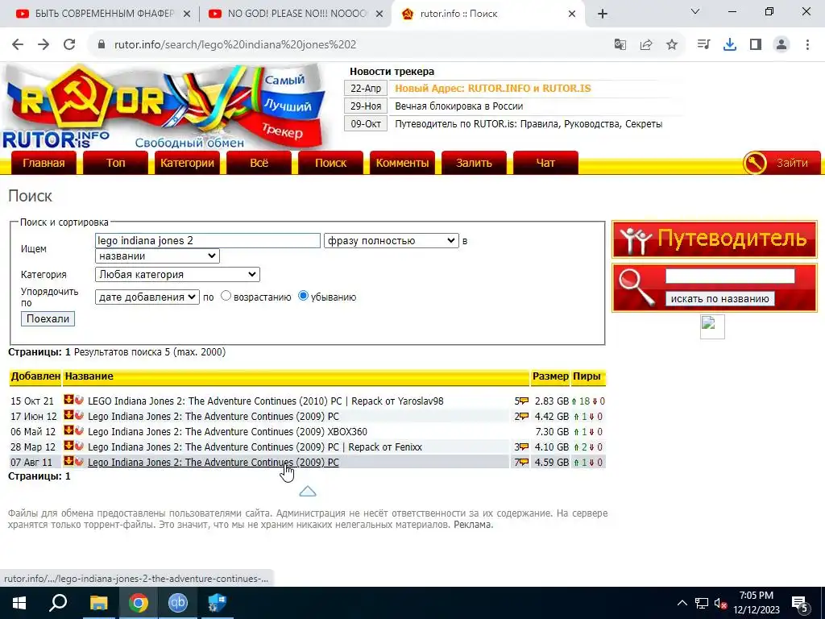Click the RUTOR logo banner
The height and width of the screenshot is (619, 825).
(166, 107)
